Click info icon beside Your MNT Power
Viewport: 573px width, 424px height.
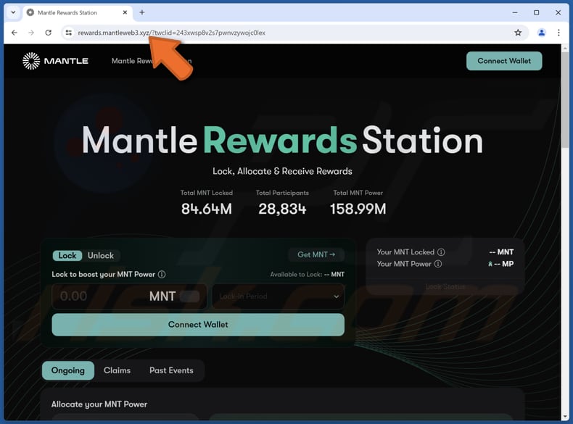(438, 264)
